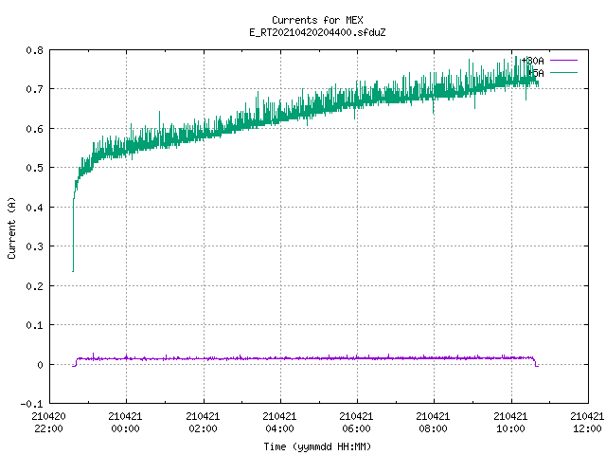Screen dimensions: 606x455
Task: Click the 210421 12:00 x-axis label
Action: tap(587, 423)
